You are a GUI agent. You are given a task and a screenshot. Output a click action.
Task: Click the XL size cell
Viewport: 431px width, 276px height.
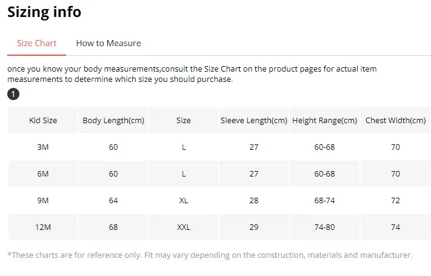[184, 201]
